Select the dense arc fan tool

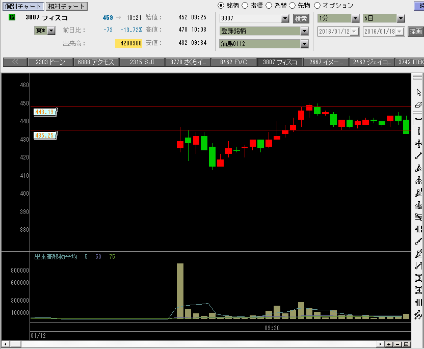point(418,205)
